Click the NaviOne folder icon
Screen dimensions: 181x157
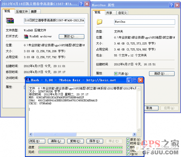click(100, 22)
